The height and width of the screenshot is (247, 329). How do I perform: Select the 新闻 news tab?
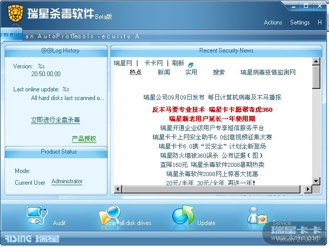pyautogui.click(x=163, y=72)
